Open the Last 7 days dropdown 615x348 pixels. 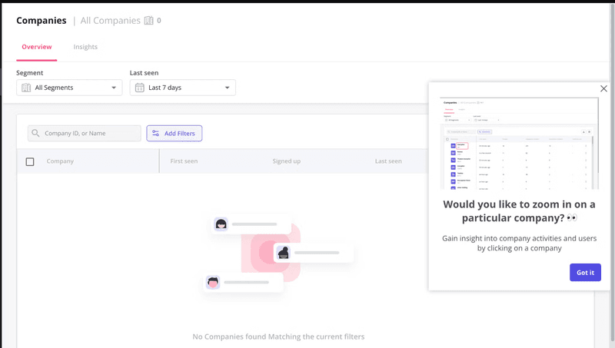182,88
